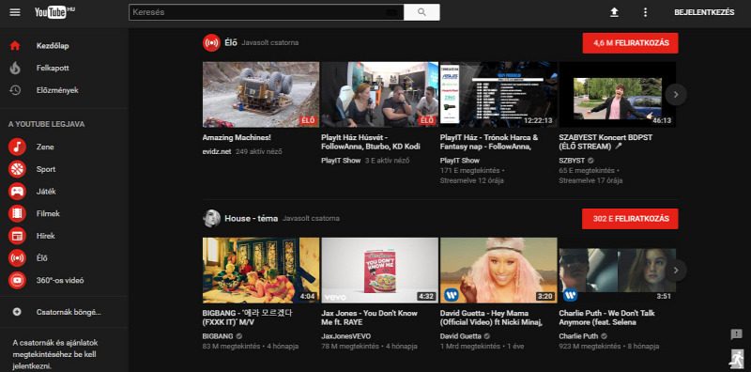The height and width of the screenshot is (372, 751).
Task: Click the House - téma channel avatar
Action: (x=211, y=218)
